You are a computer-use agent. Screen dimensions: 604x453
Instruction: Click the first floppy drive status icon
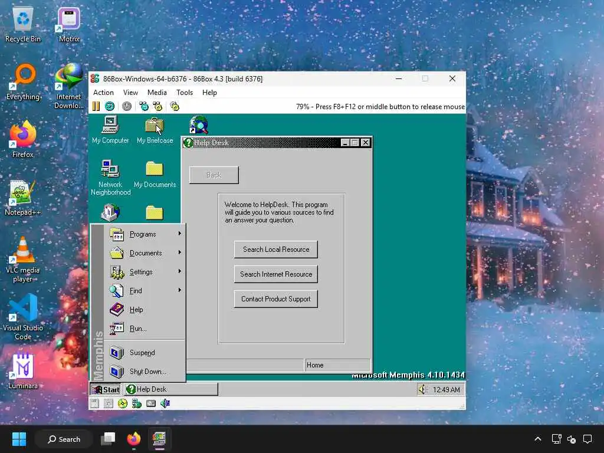95,403
